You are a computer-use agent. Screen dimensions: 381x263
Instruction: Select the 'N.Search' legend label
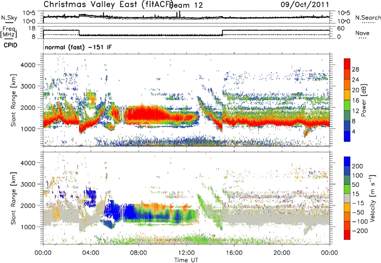click(368, 18)
